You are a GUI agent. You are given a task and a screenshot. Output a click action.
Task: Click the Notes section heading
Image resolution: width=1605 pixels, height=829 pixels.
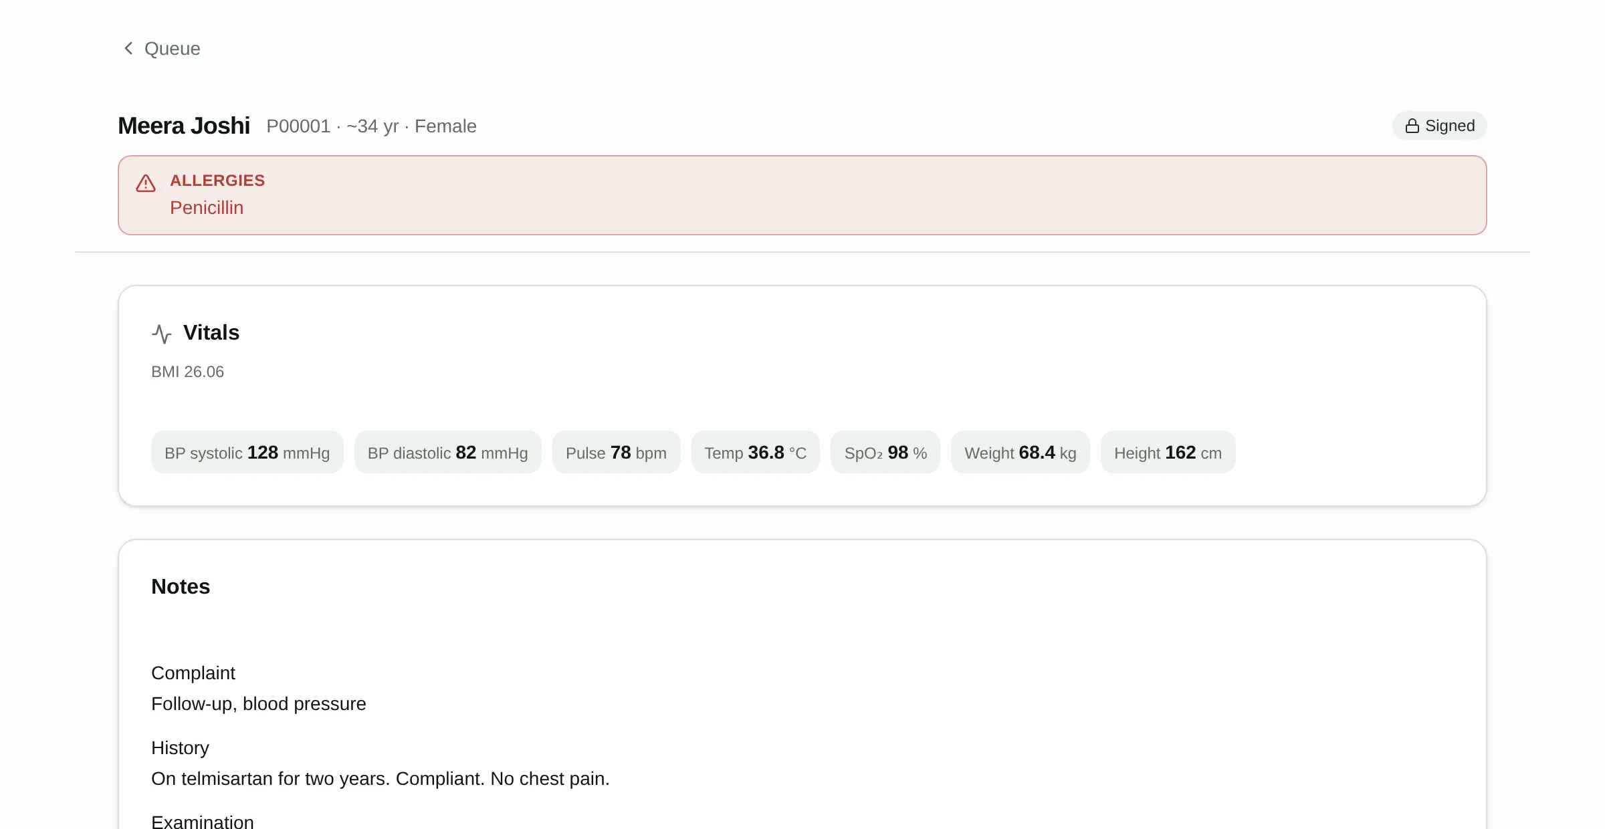coord(181,586)
